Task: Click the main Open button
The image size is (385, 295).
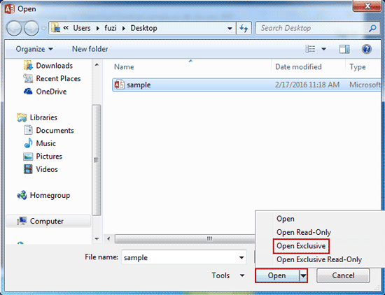Action: (277, 275)
